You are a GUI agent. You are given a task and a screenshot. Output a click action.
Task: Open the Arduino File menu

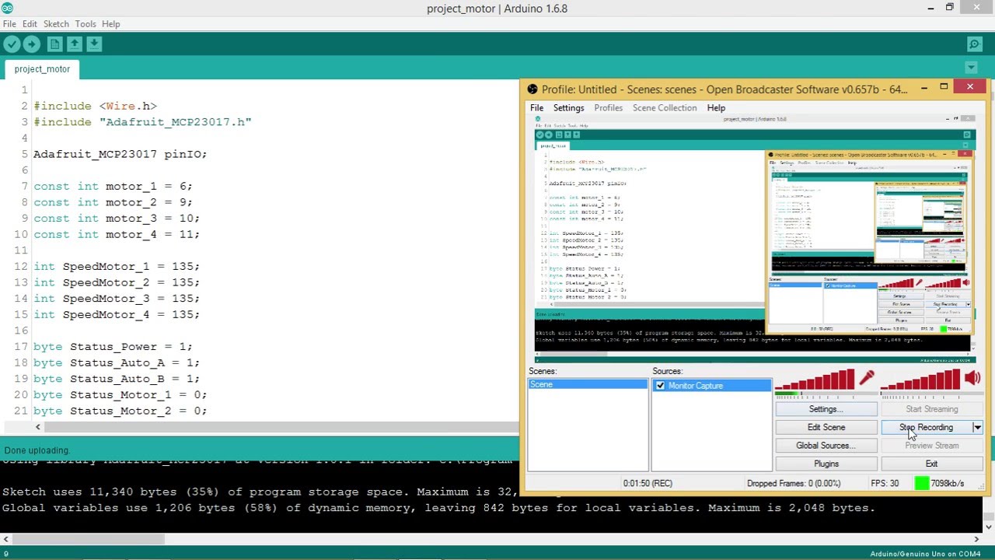(x=9, y=24)
